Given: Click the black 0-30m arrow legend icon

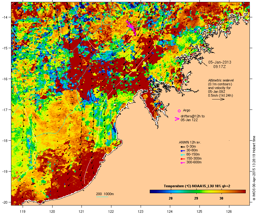Looking at the screenshot, I should pyautogui.click(x=182, y=147).
